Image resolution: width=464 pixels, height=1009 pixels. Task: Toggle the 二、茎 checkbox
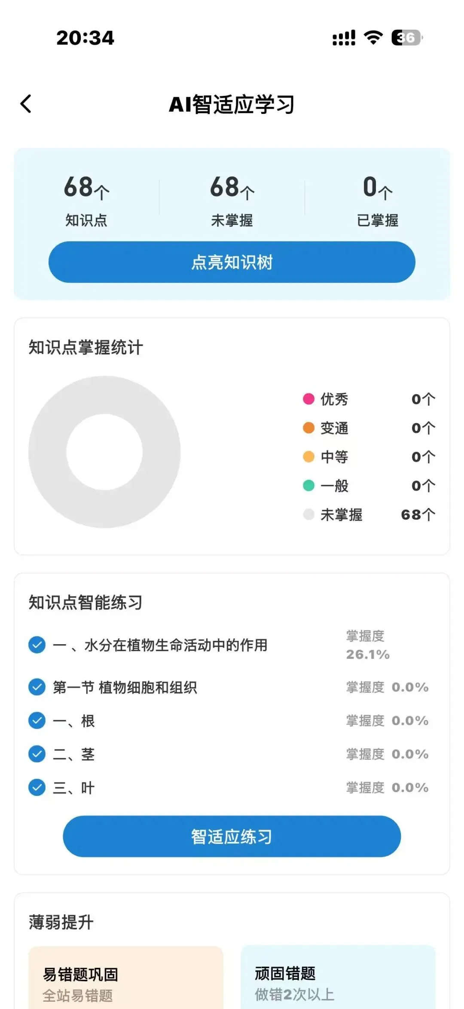37,754
